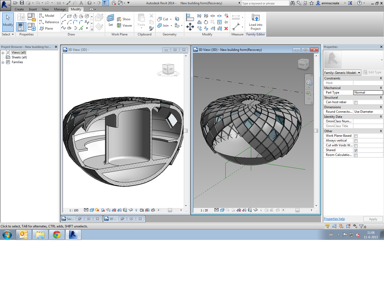Select the Model line tool

click(x=47, y=16)
